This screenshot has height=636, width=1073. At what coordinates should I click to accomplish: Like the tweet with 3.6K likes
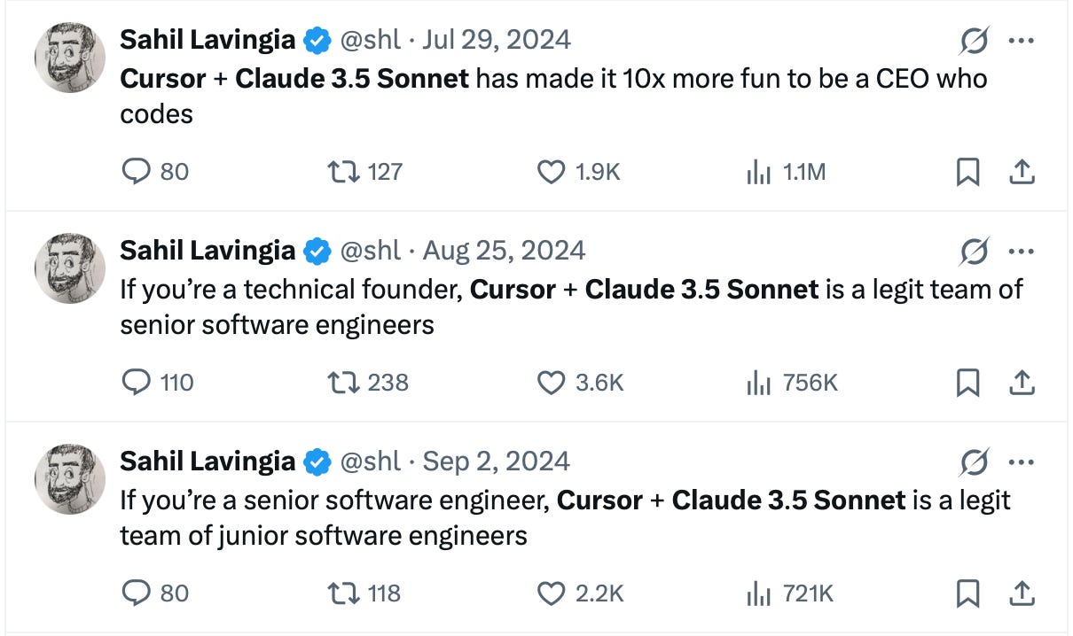coord(552,382)
